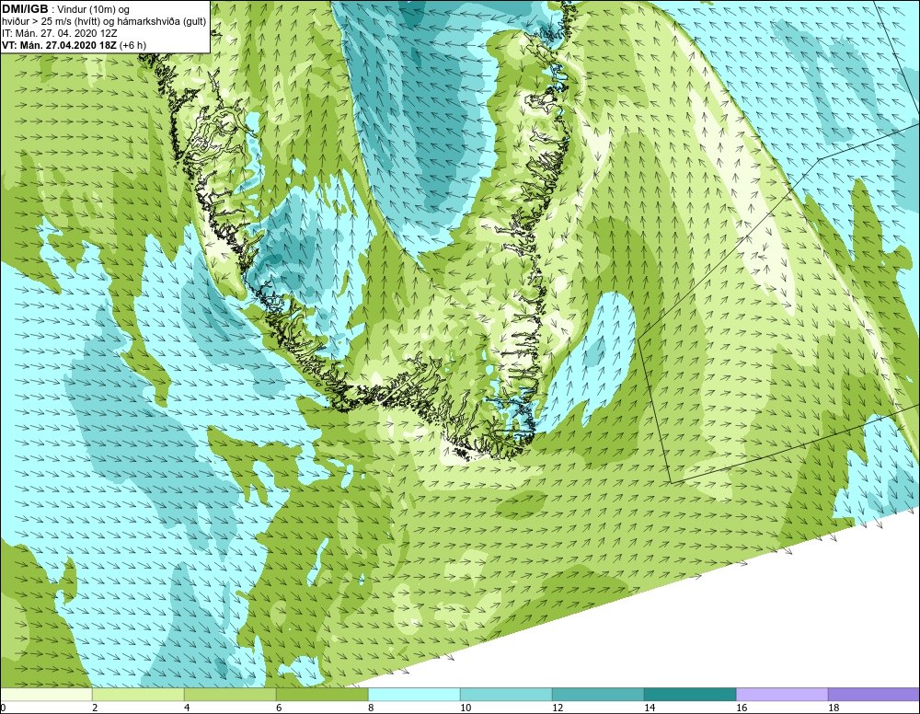920x714 pixels.
Task: Click the light green 2–4 m/s legend swatch
Action: 138,695
